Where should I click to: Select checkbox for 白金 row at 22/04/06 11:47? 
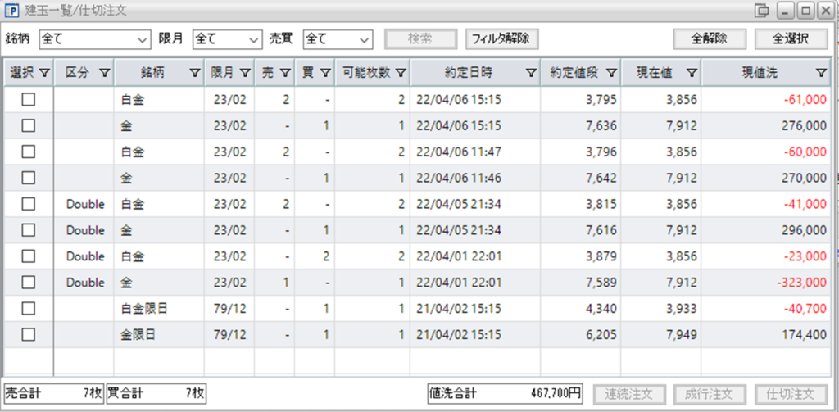[x=29, y=152]
